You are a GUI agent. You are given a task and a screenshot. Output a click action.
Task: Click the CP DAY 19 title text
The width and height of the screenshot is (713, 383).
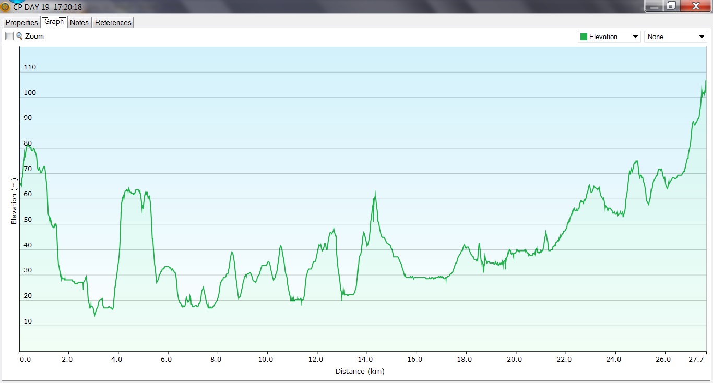click(47, 7)
